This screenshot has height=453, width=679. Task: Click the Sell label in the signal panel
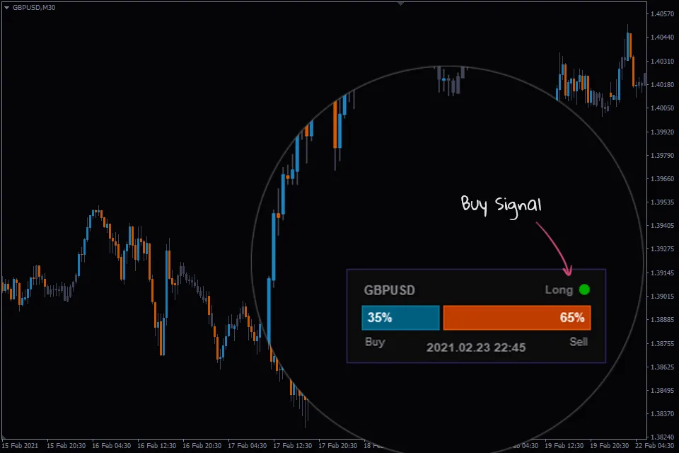(x=579, y=342)
